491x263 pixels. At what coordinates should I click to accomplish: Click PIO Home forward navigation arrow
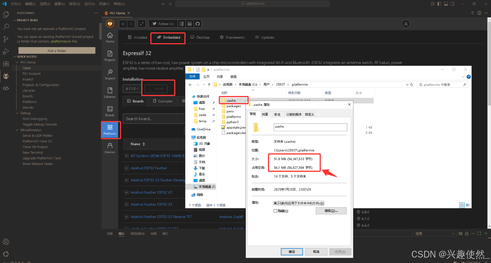tap(131, 24)
